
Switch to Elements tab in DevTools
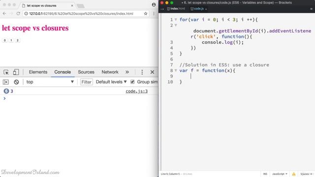(38, 72)
